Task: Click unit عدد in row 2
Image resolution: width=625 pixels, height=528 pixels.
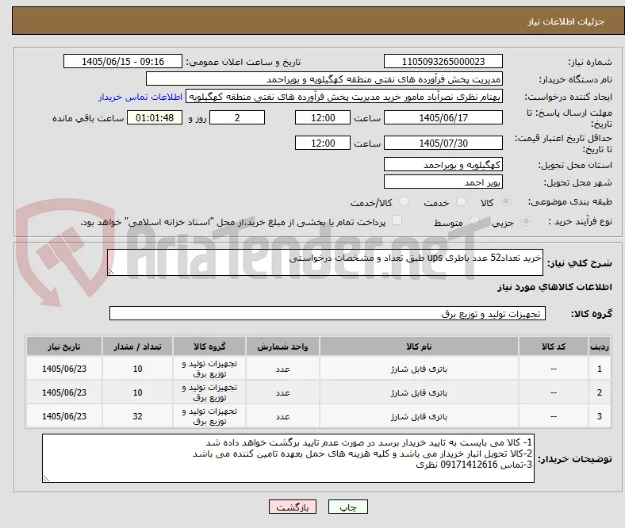Action: click(282, 393)
